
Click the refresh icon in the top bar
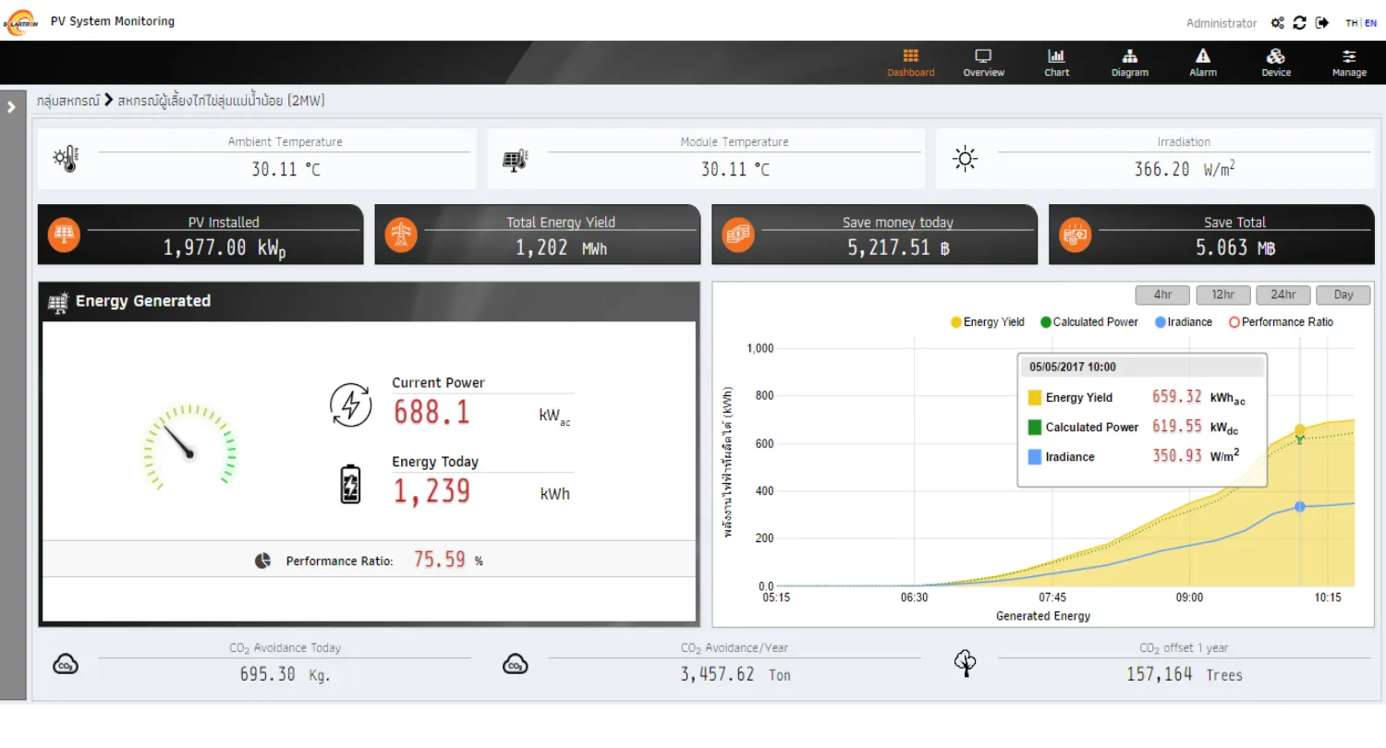pyautogui.click(x=1300, y=23)
